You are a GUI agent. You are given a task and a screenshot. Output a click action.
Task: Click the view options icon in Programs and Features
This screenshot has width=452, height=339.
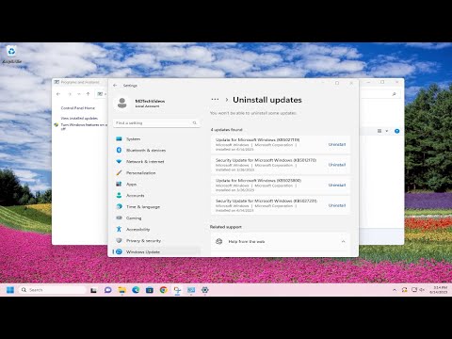click(379, 131)
